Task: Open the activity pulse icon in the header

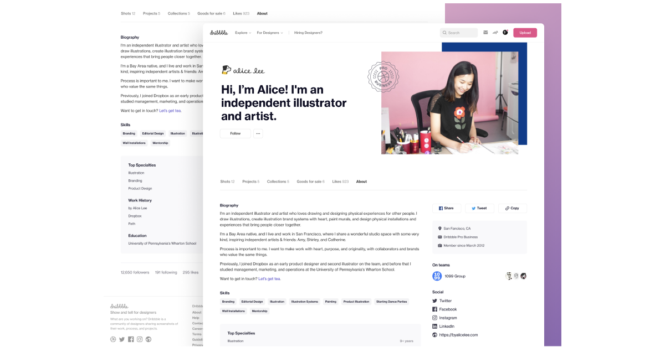Action: pos(495,33)
